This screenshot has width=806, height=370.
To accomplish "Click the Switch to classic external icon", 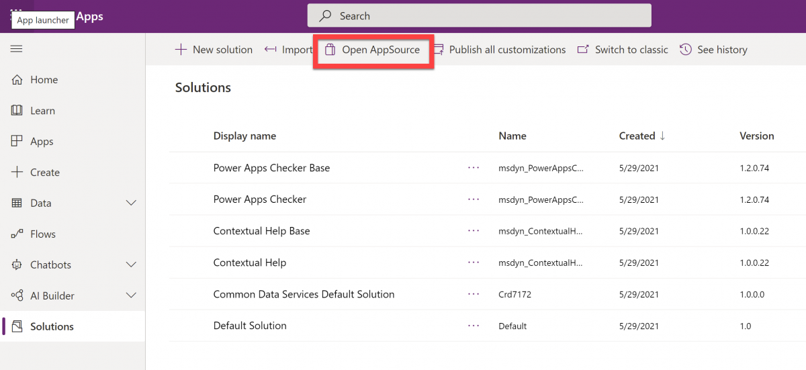I will tap(583, 50).
